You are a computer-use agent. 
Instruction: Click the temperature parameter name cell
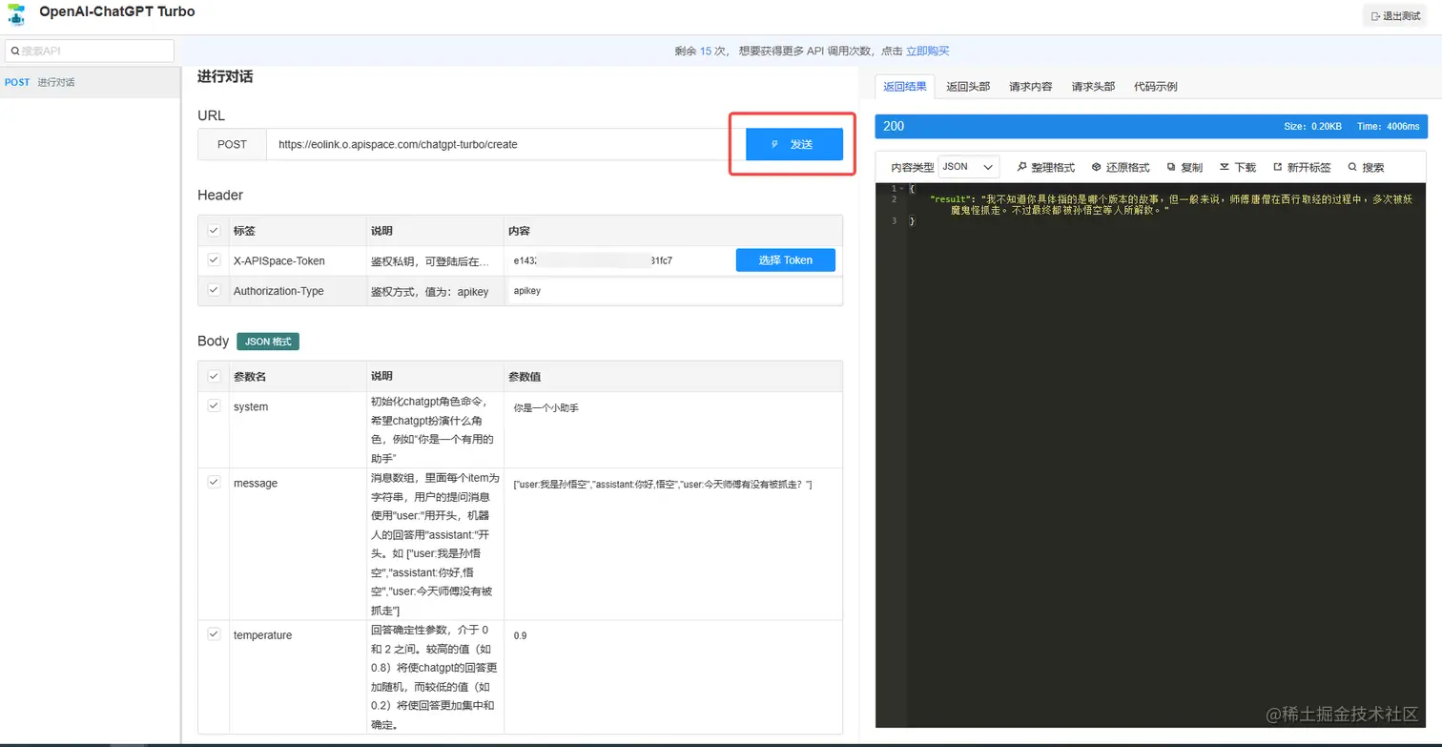coord(297,677)
